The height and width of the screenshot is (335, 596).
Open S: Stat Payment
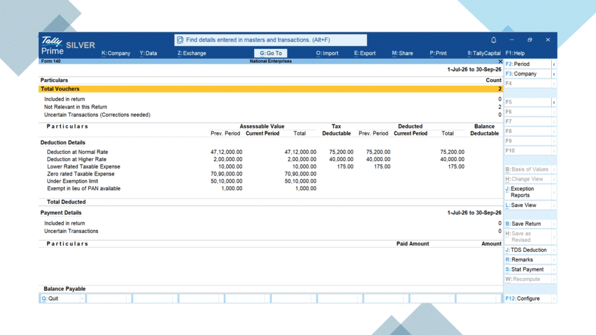(x=527, y=269)
